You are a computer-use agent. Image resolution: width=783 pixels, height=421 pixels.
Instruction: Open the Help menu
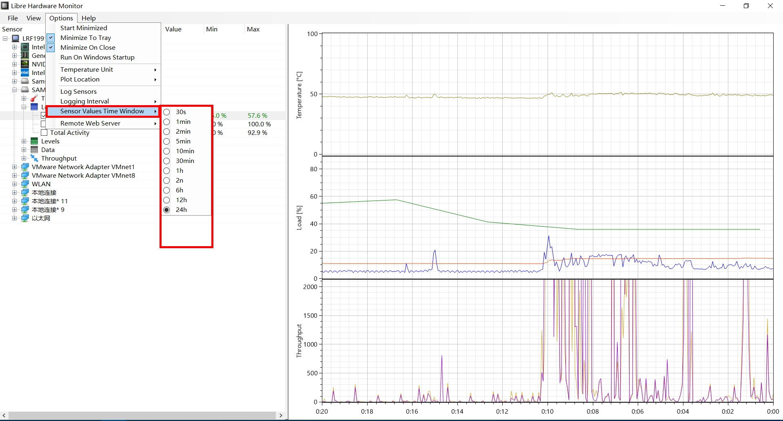point(89,18)
